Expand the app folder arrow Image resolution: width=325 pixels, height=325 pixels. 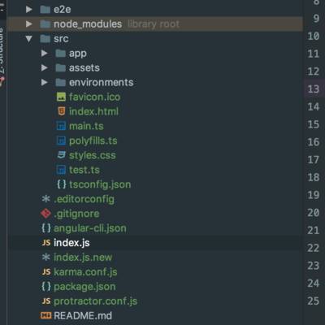click(45, 53)
